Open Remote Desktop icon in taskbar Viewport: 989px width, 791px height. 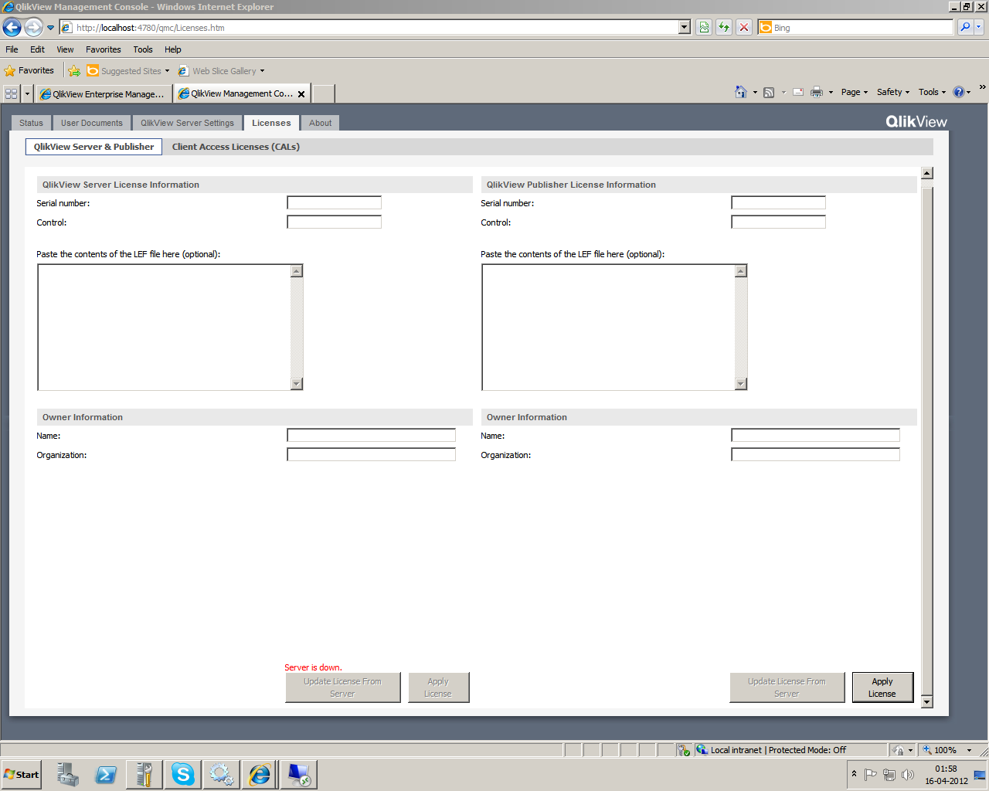[298, 774]
